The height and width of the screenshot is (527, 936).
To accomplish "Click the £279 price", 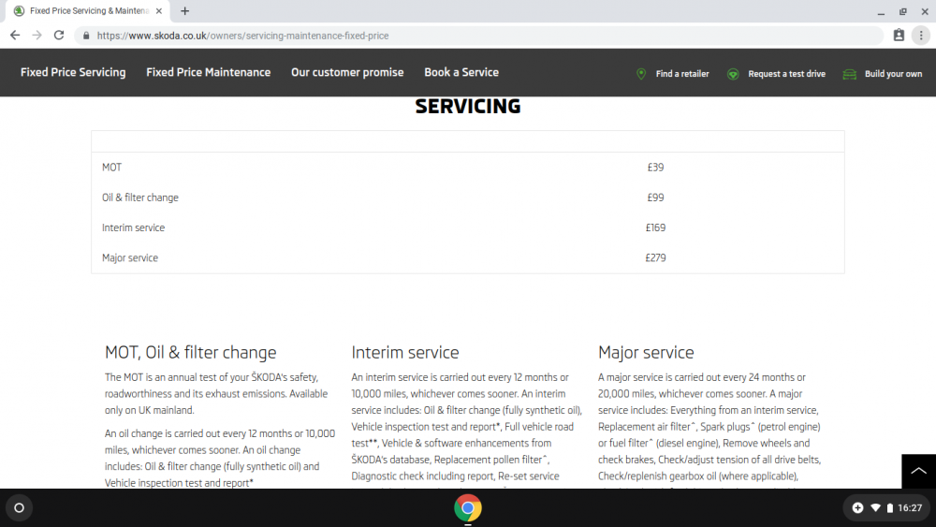I will click(655, 257).
